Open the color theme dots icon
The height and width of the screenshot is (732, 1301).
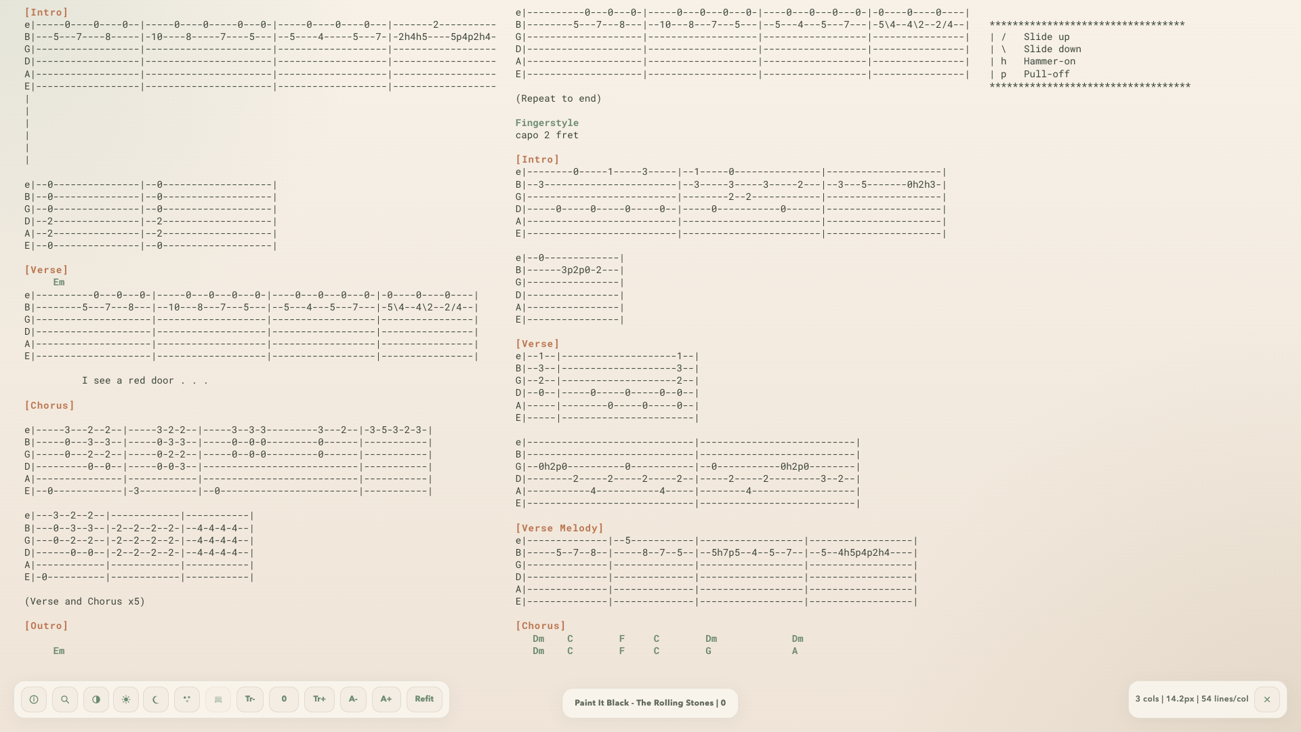coord(187,699)
